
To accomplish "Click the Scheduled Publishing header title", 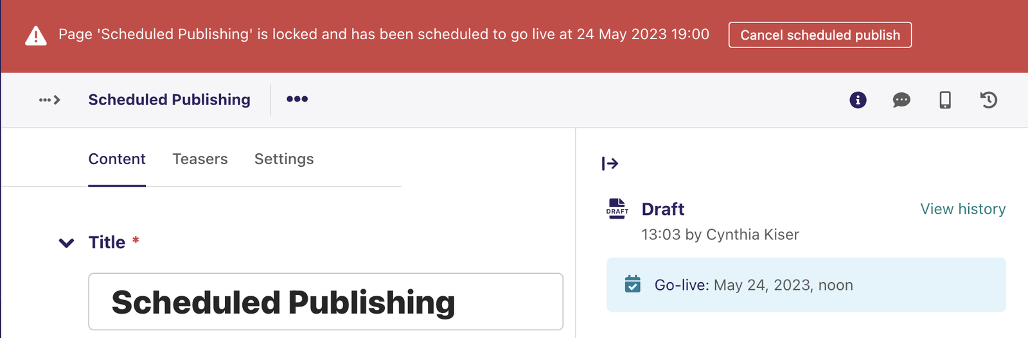I will 170,99.
